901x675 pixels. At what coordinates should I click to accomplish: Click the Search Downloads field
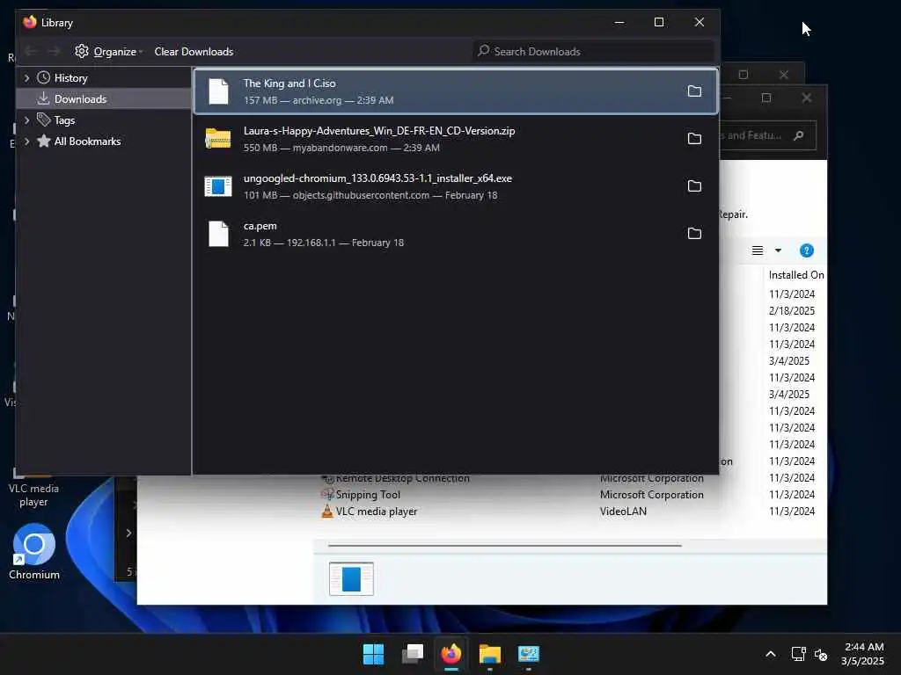click(594, 52)
